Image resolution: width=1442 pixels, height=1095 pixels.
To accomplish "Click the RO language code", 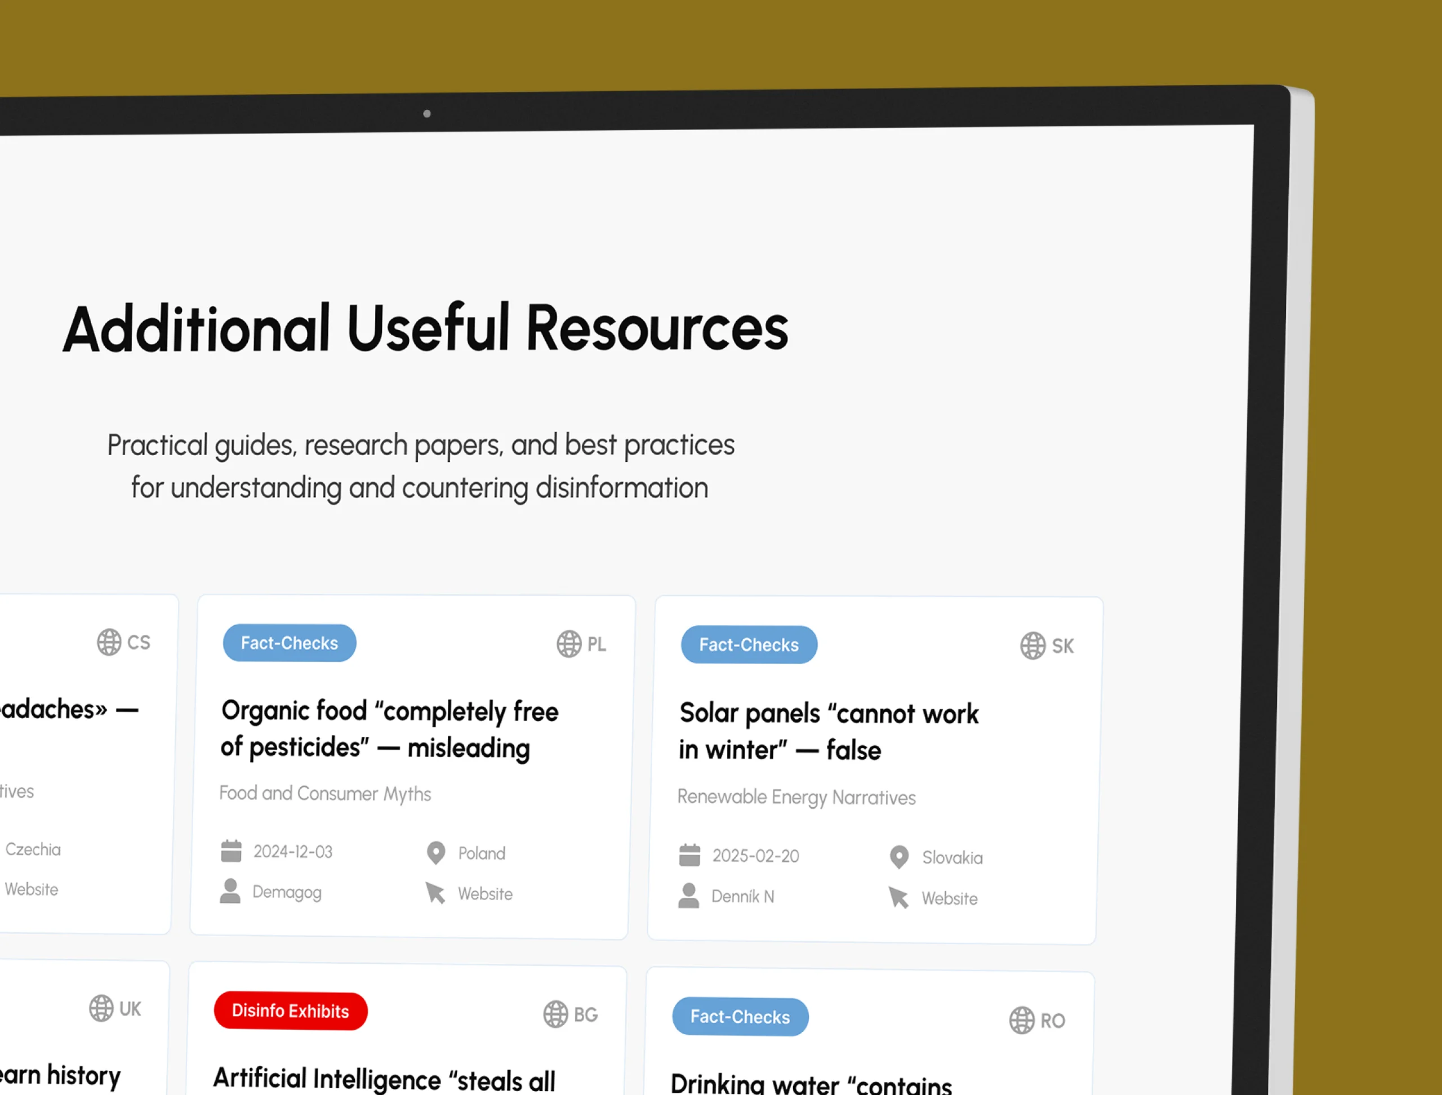I will 1052,1021.
